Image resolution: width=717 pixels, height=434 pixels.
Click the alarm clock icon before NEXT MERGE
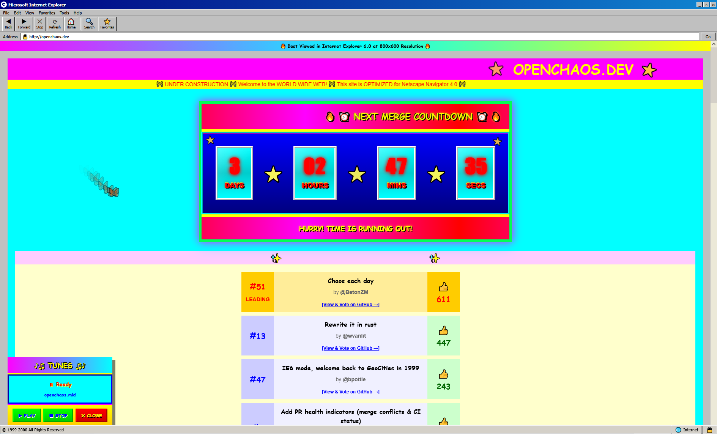click(344, 117)
